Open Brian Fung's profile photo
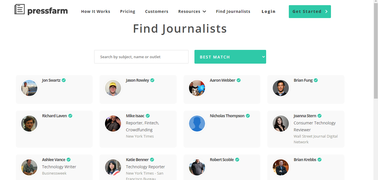 click(281, 88)
